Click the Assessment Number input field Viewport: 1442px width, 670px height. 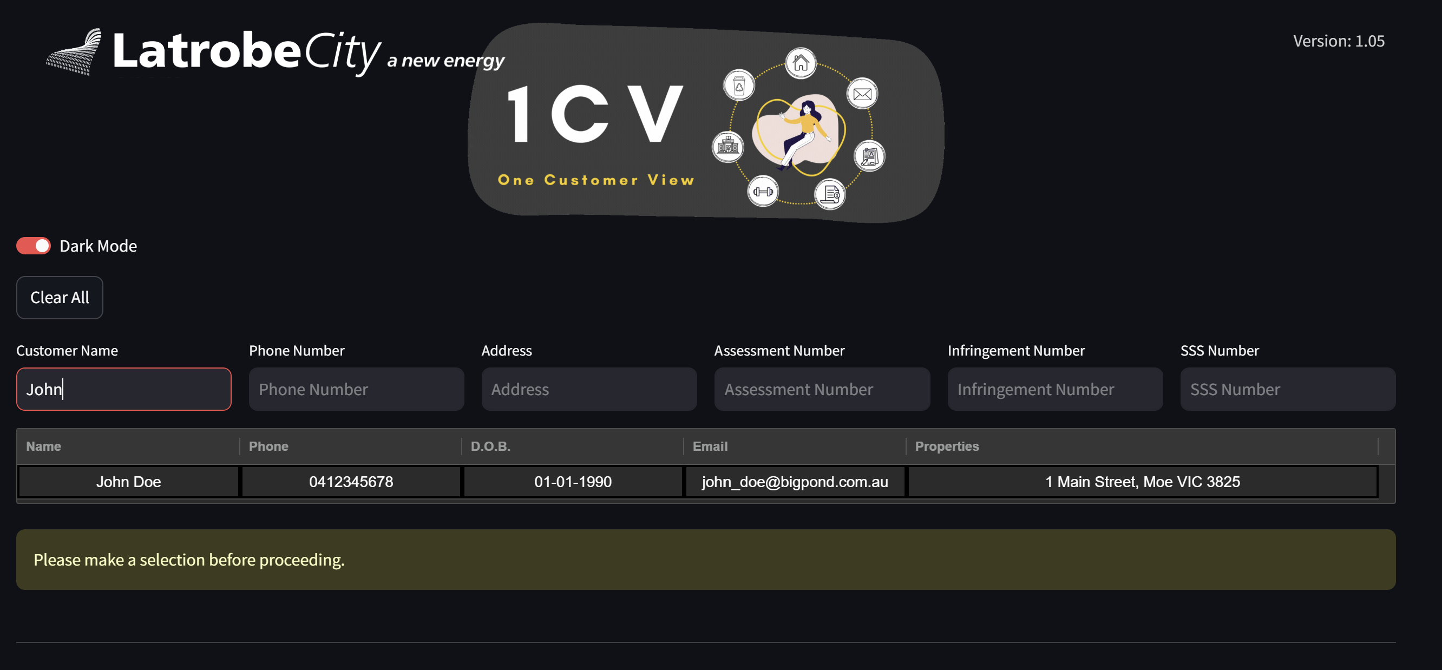click(x=822, y=389)
